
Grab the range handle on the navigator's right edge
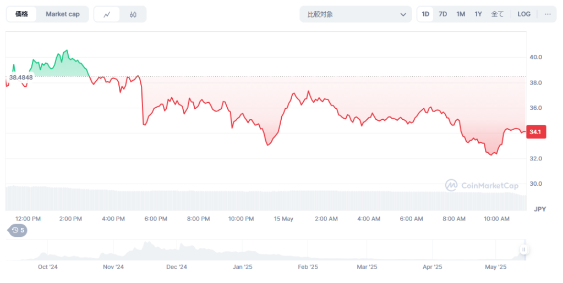(x=523, y=249)
